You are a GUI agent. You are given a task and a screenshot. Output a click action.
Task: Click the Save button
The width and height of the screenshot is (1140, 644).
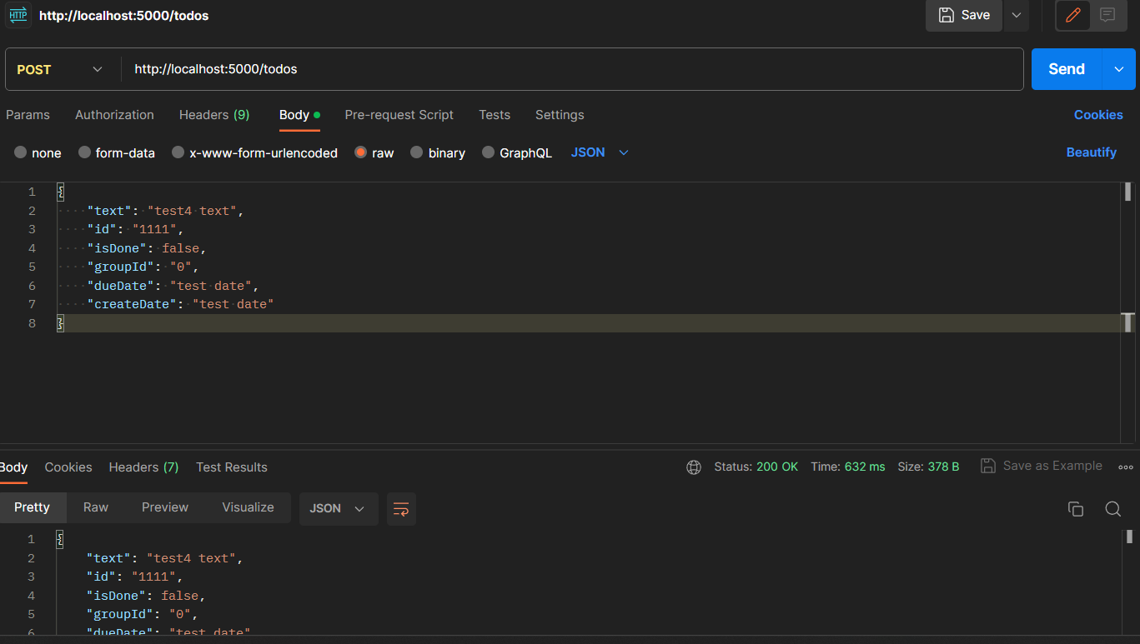coord(964,15)
